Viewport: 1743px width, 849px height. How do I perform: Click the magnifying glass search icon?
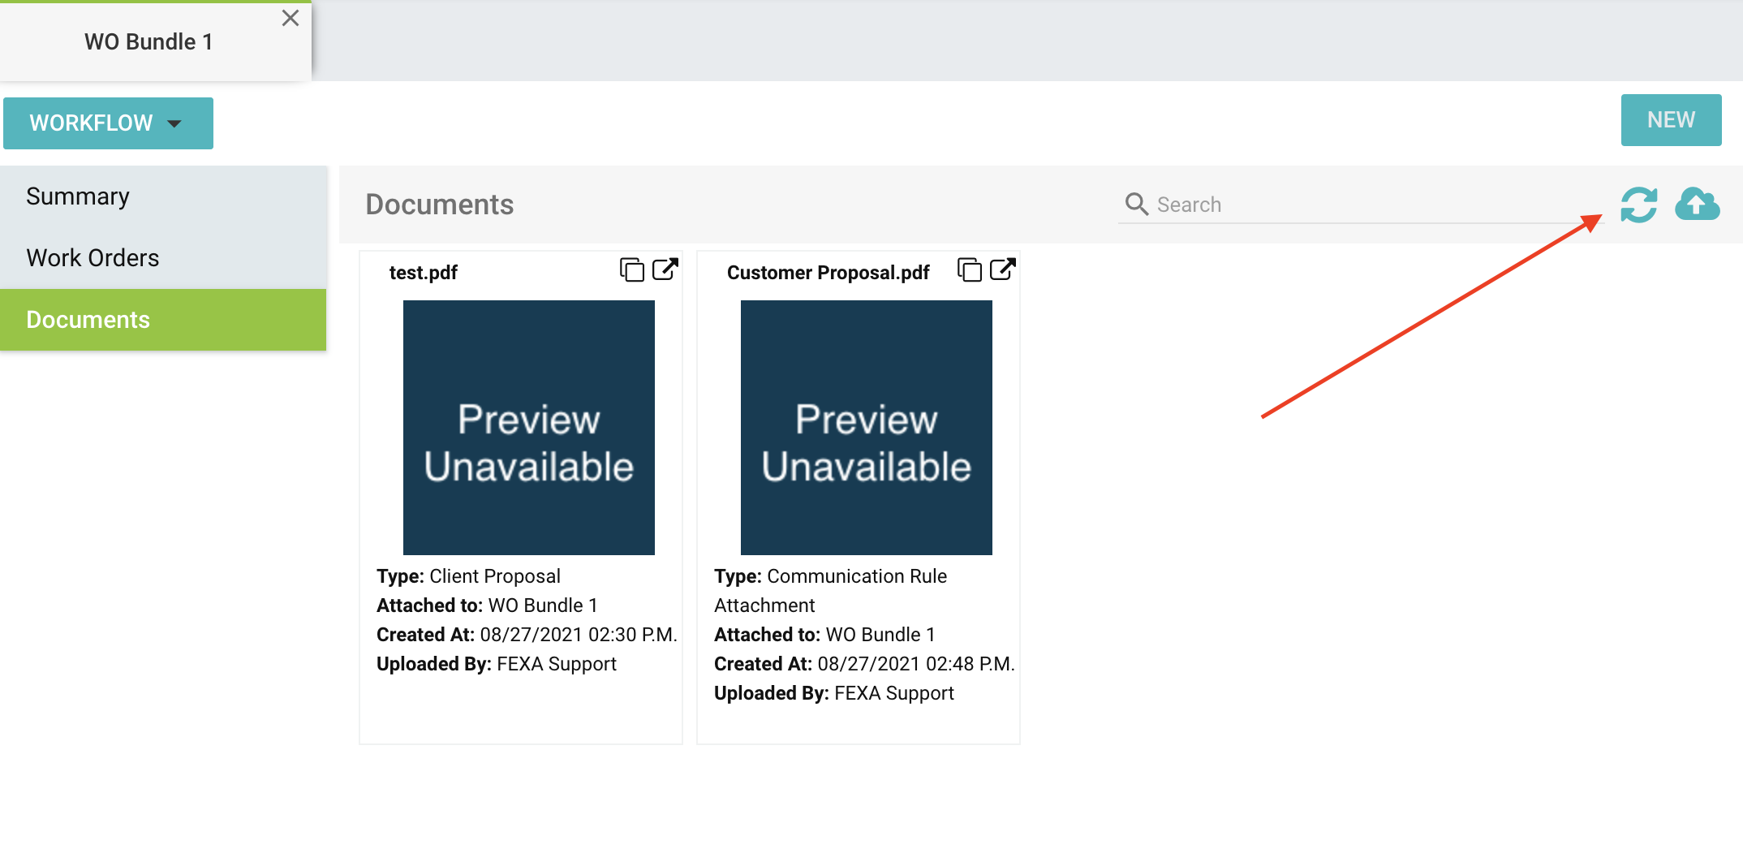click(1136, 205)
